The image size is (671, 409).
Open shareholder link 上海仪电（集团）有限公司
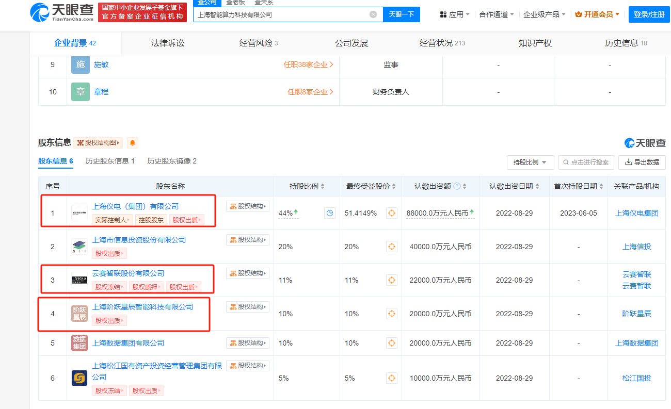(x=135, y=206)
